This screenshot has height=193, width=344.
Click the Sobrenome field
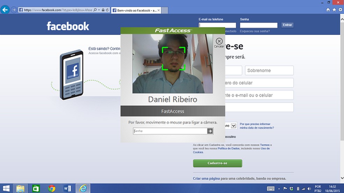coord(269,70)
